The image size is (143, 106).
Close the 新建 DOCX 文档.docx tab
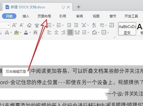click(x=68, y=7)
